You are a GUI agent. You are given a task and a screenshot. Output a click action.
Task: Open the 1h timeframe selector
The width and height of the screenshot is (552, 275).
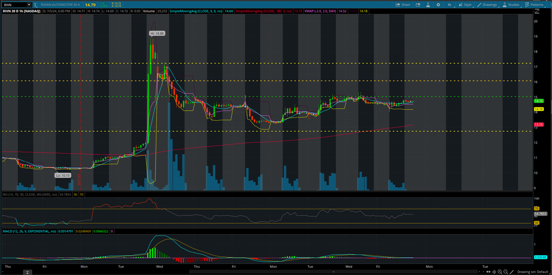point(449,5)
